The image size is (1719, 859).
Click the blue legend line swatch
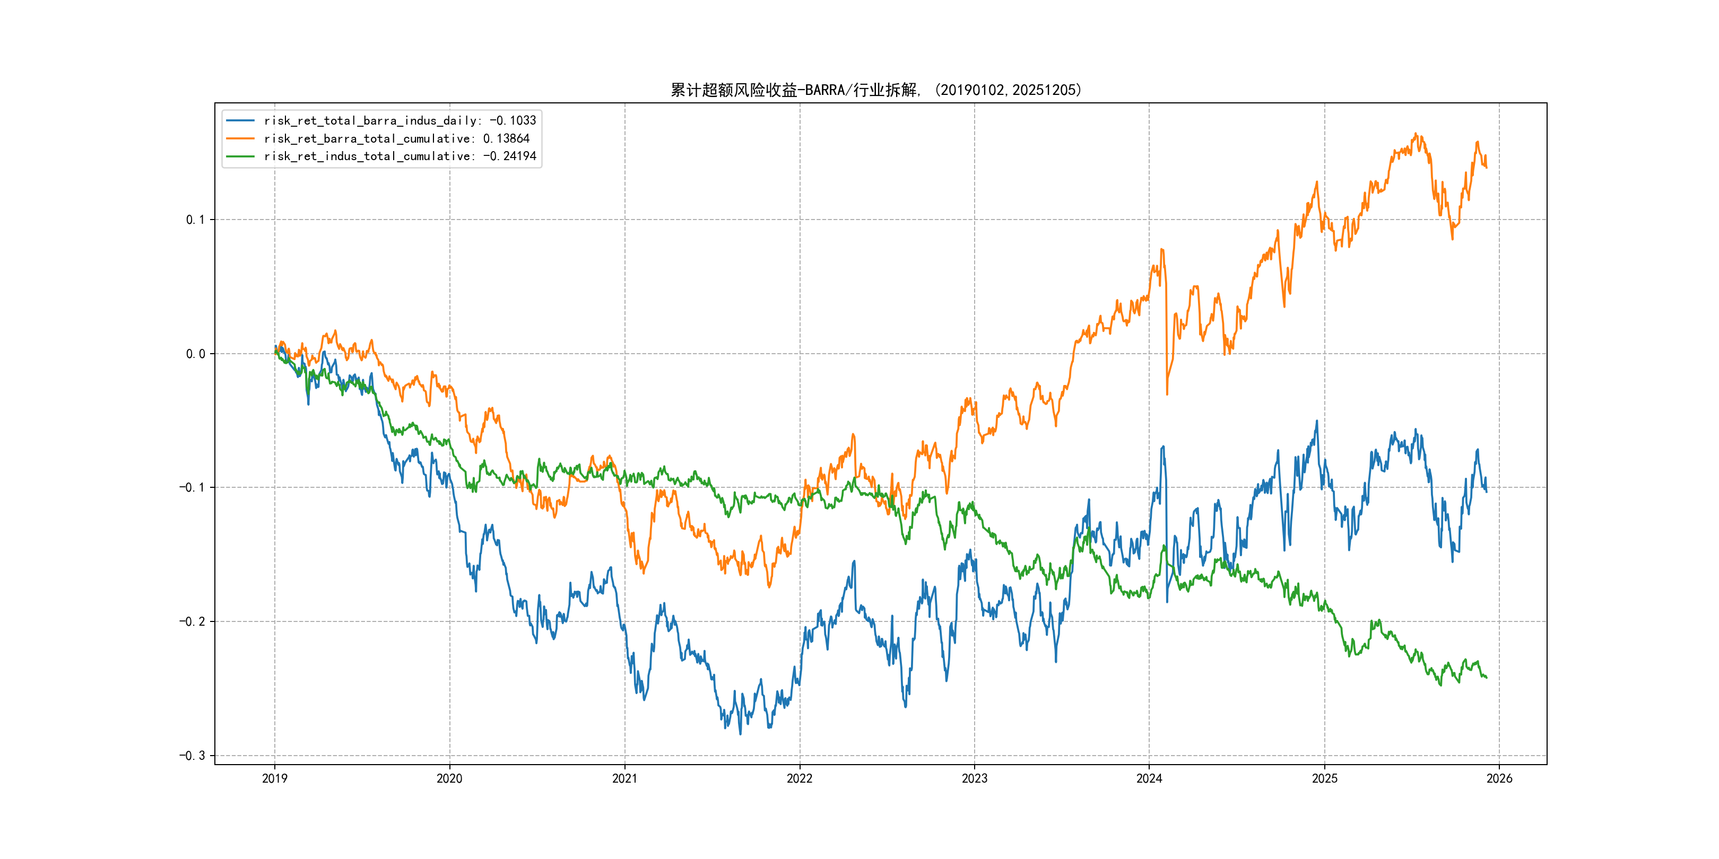coord(240,121)
